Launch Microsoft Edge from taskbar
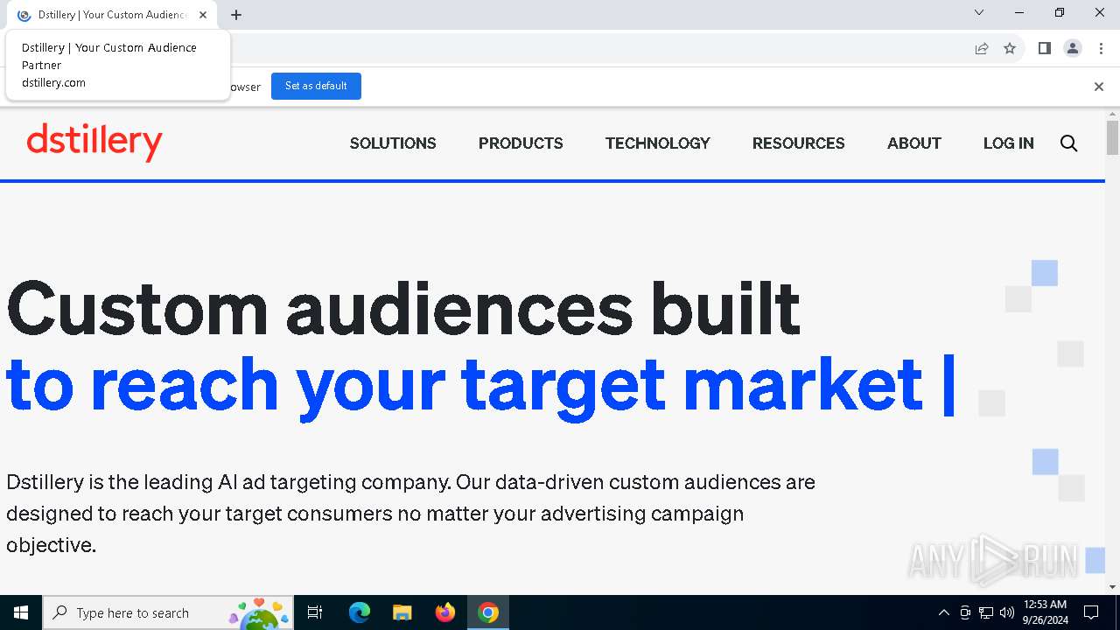Screen dimensions: 1120x630 tap(360, 612)
